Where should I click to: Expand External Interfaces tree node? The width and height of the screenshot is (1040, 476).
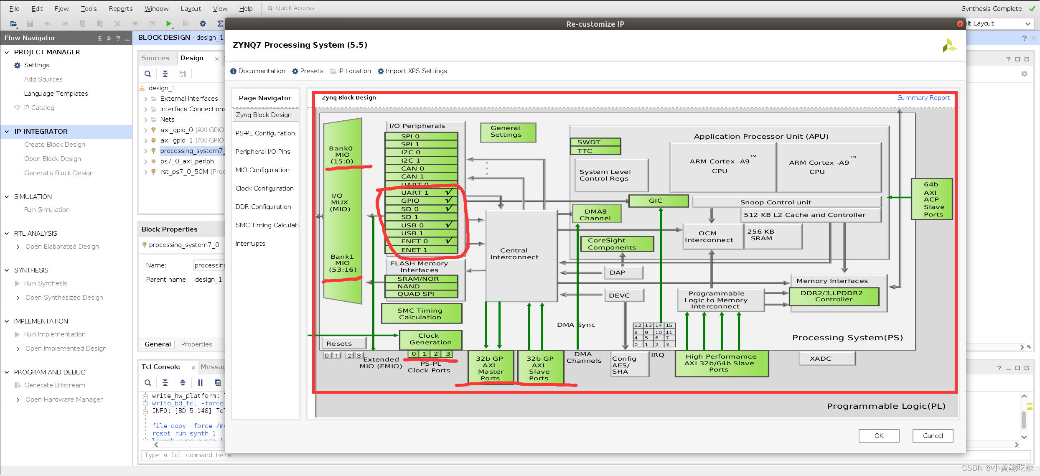click(x=145, y=99)
